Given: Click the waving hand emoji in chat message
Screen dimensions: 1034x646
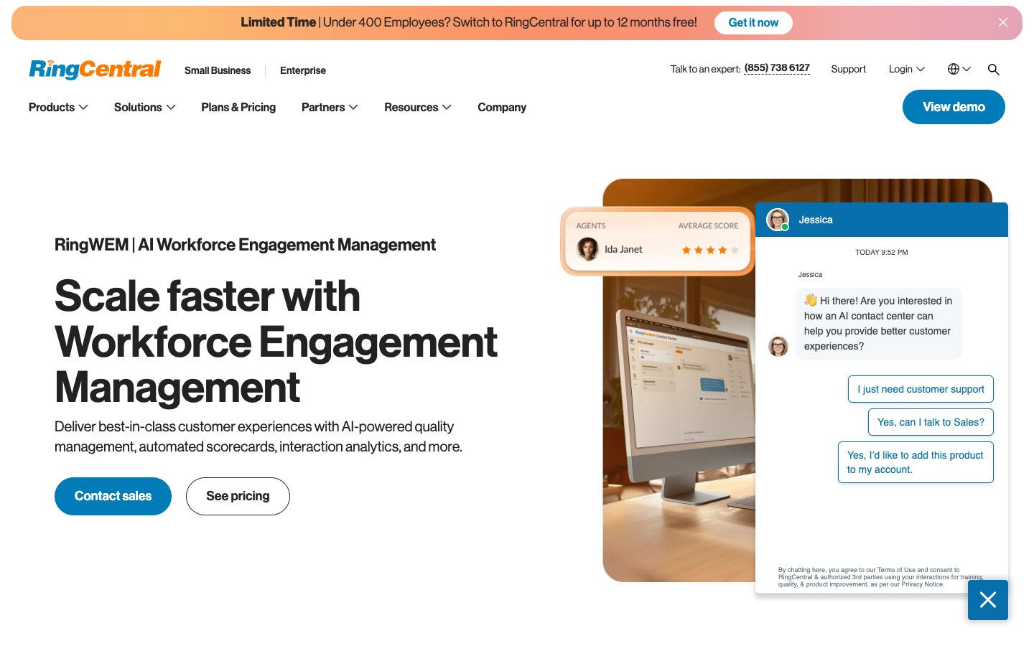Looking at the screenshot, I should [810, 301].
